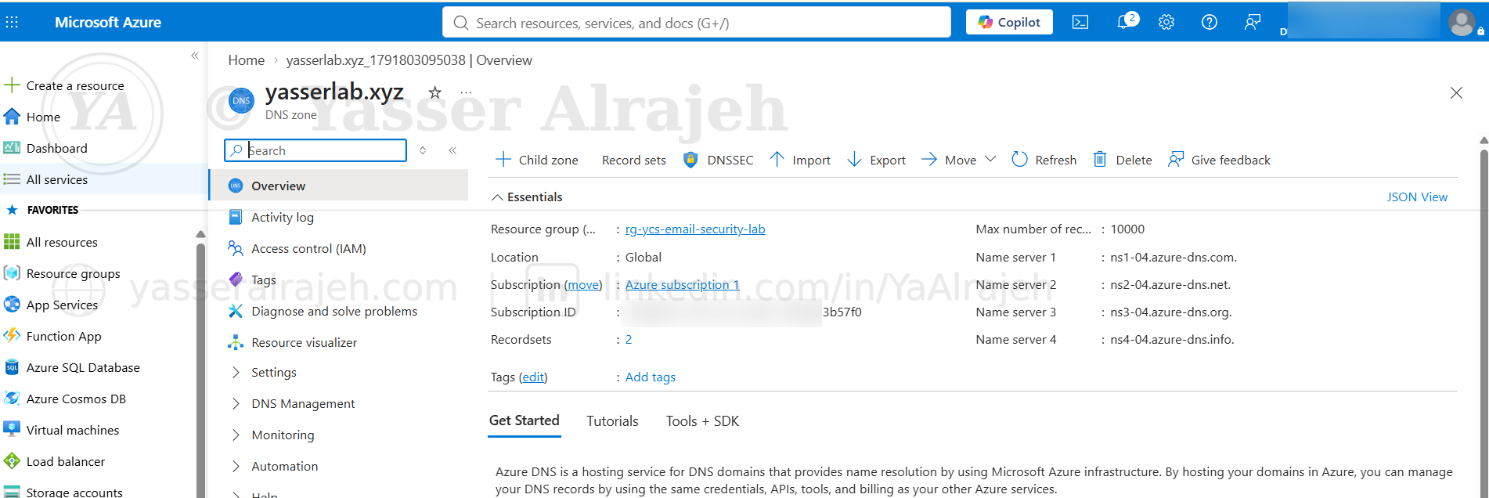Click Give feedback in toolbar
This screenshot has height=498, width=1489.
1219,160
